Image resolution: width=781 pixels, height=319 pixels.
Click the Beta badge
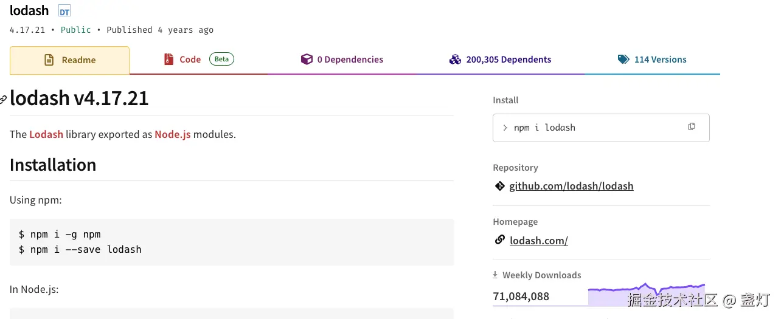tap(221, 59)
